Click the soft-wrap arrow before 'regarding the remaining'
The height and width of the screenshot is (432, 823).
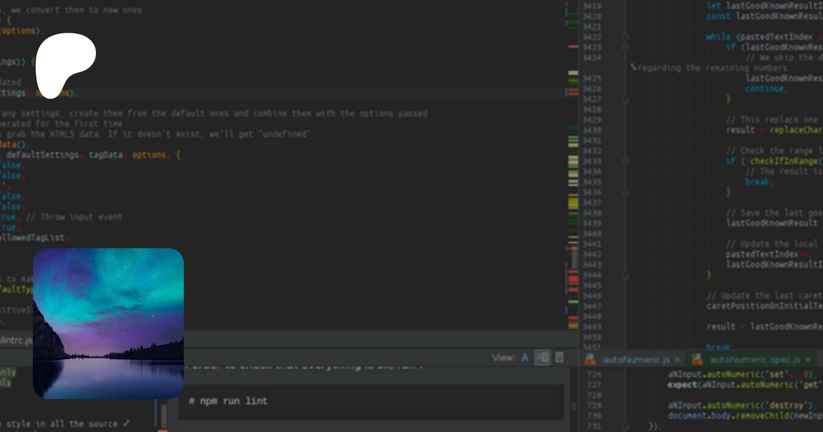(x=633, y=67)
